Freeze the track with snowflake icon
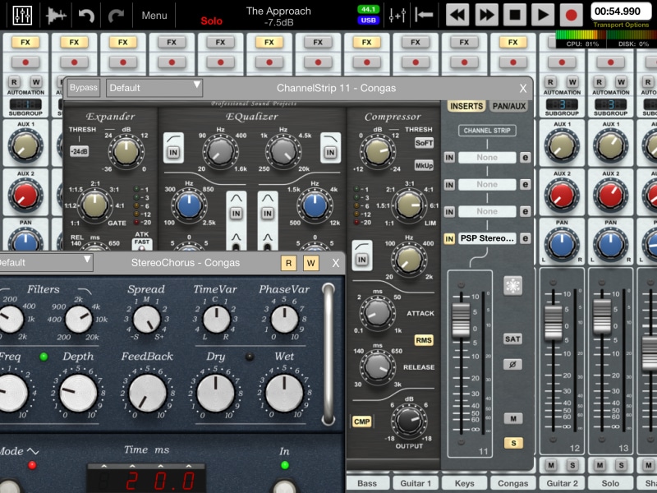 pyautogui.click(x=512, y=285)
